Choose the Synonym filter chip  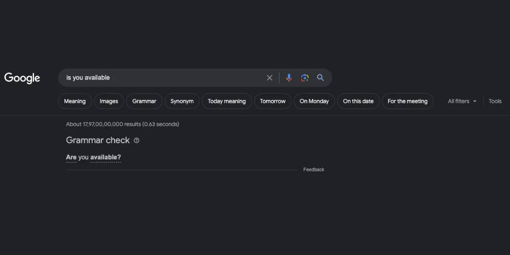182,101
